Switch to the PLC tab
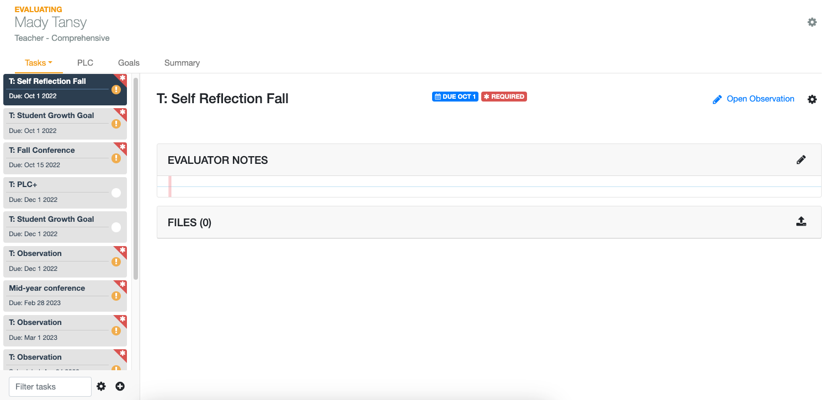830x400 pixels. (85, 63)
